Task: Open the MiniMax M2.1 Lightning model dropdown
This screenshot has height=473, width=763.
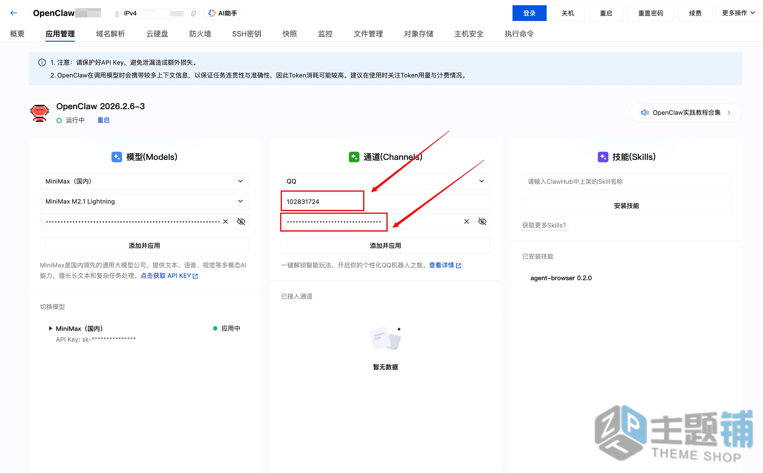Action: click(144, 202)
